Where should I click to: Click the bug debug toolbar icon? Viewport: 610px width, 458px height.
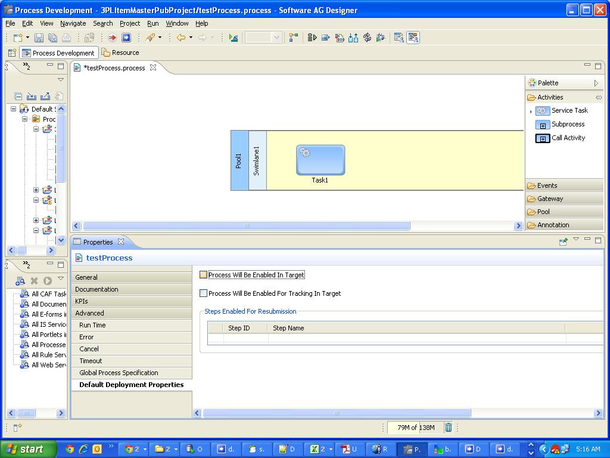point(381,38)
